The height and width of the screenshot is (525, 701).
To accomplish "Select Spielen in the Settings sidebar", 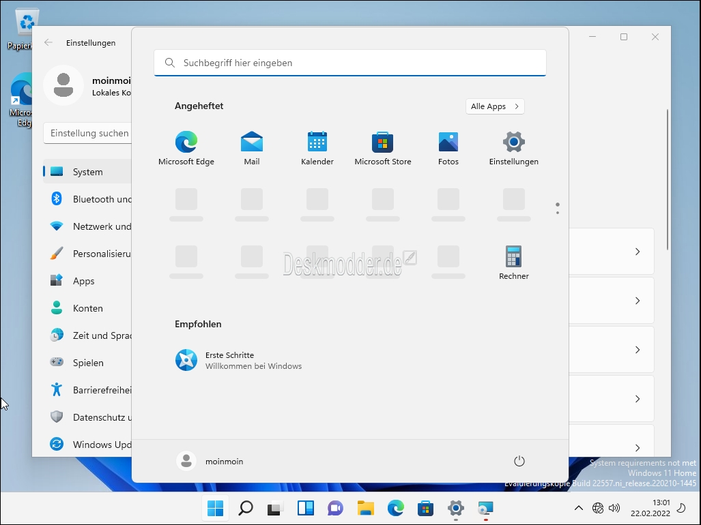I will coord(87,362).
